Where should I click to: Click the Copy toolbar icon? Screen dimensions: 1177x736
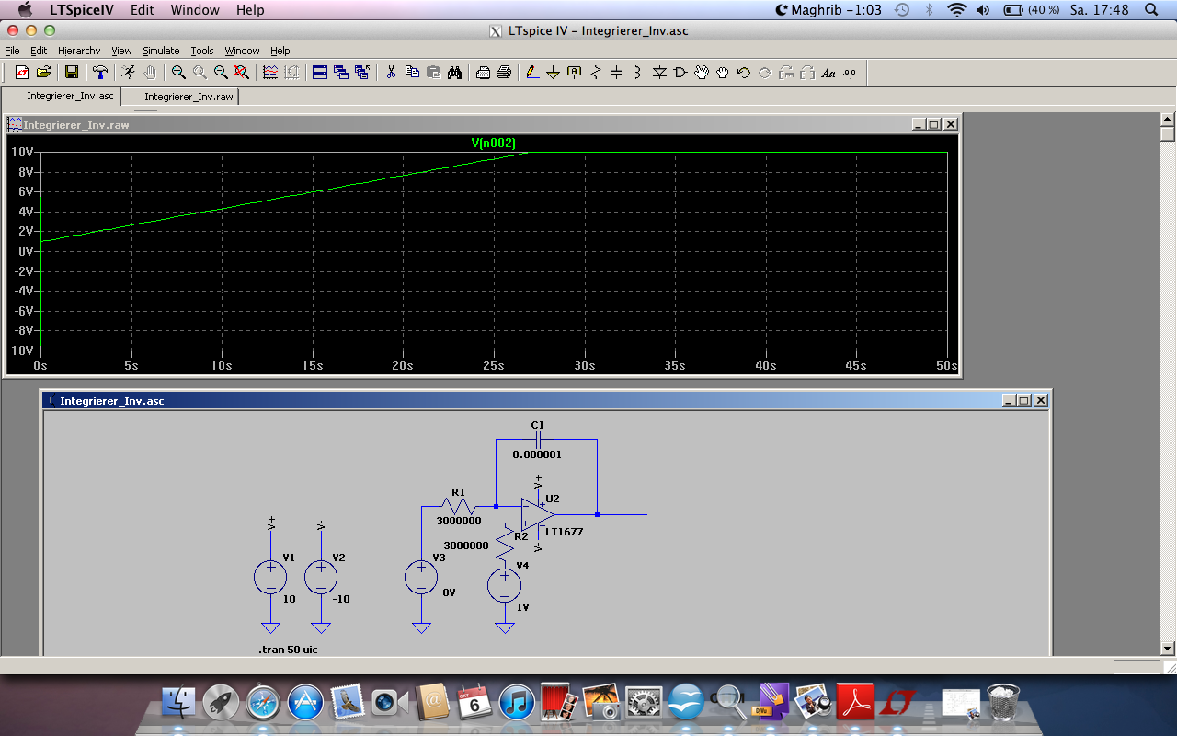pyautogui.click(x=412, y=73)
